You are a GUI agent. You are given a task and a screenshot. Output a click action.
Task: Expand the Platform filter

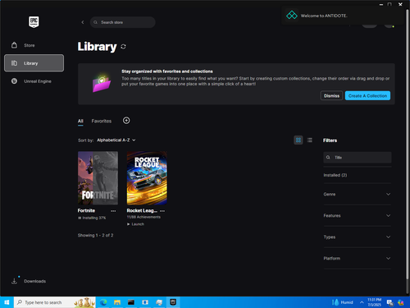(358, 258)
